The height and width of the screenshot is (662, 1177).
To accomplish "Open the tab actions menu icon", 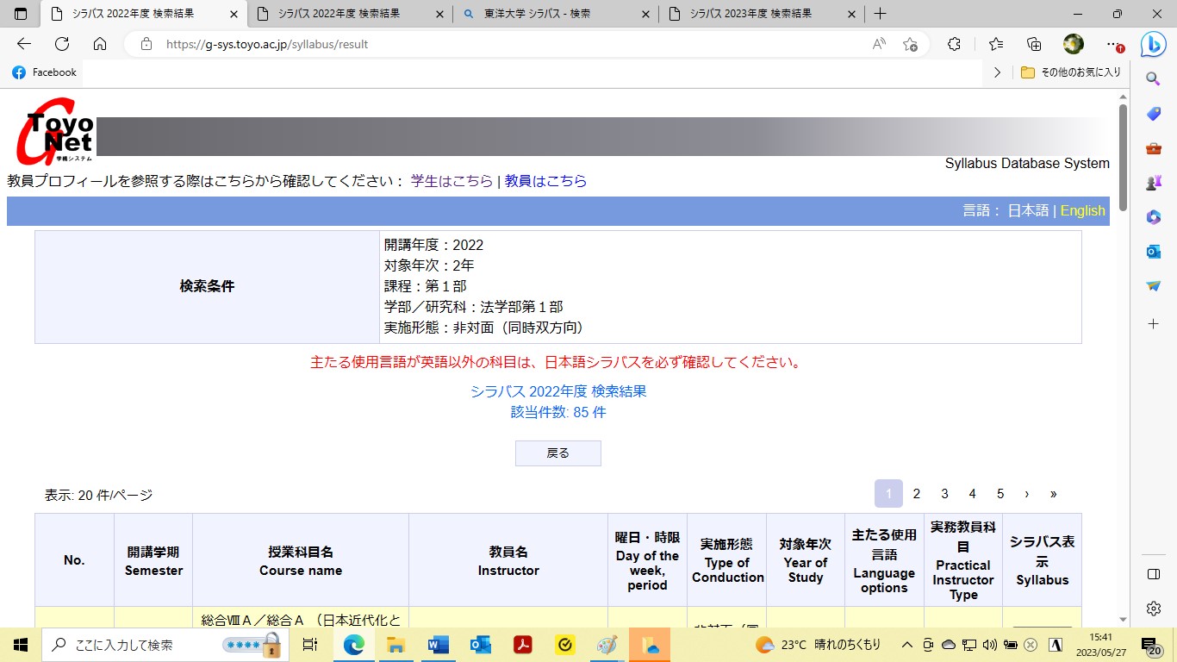I will (x=21, y=14).
